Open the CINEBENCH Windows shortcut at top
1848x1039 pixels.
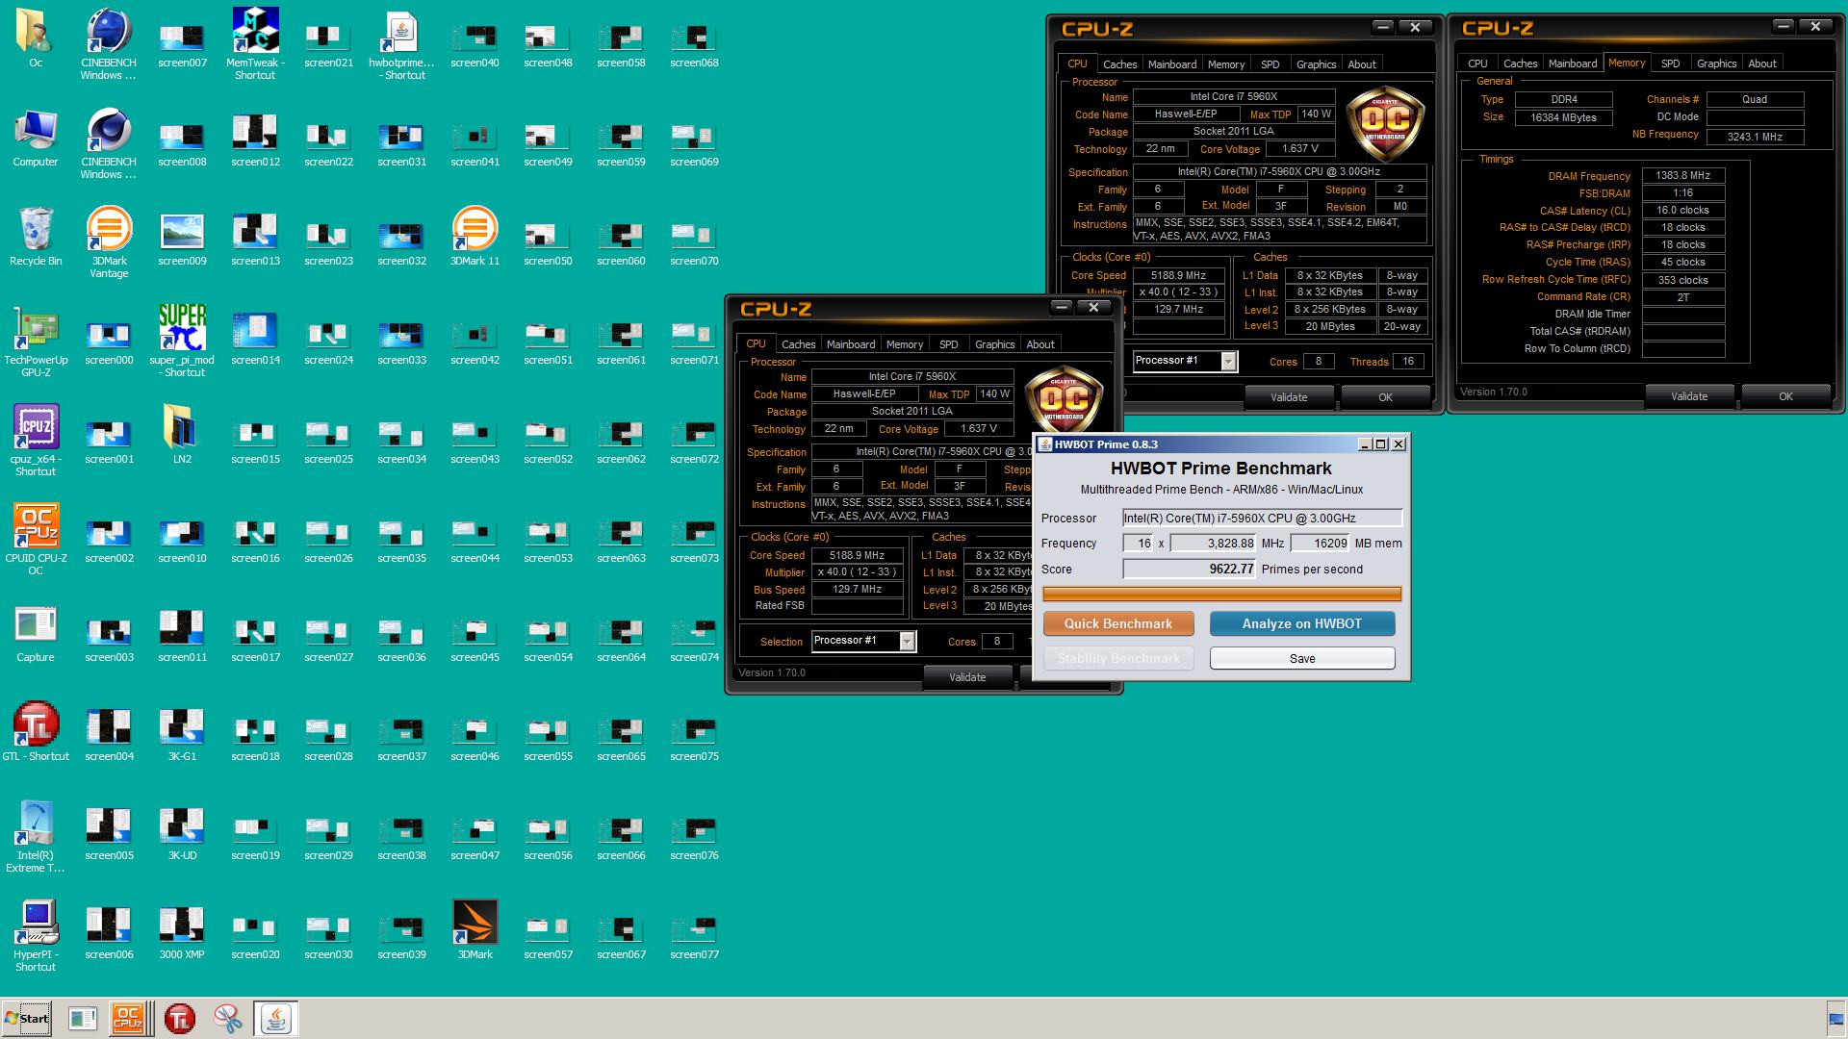coord(109,43)
